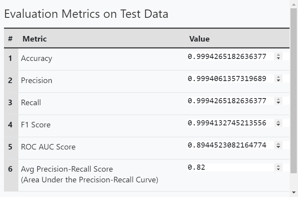Click the Metric column header
Image resolution: width=298 pixels, height=197 pixels.
click(35, 39)
